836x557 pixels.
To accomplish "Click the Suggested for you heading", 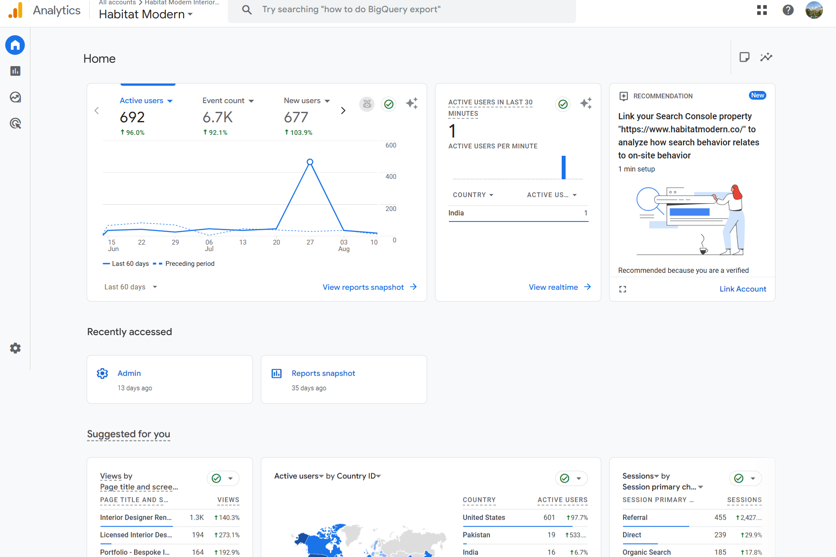I will 128,434.
